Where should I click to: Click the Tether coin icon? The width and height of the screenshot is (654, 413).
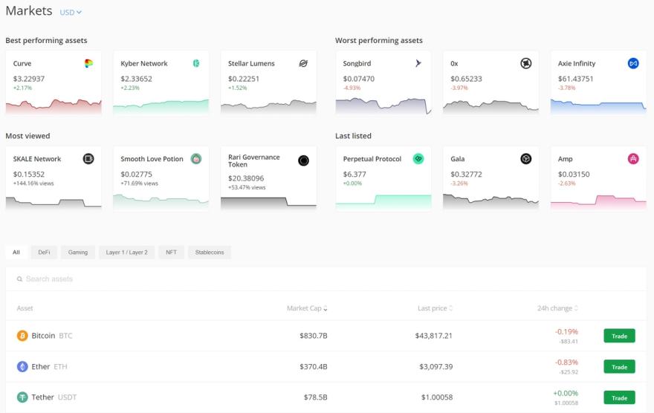[22, 397]
